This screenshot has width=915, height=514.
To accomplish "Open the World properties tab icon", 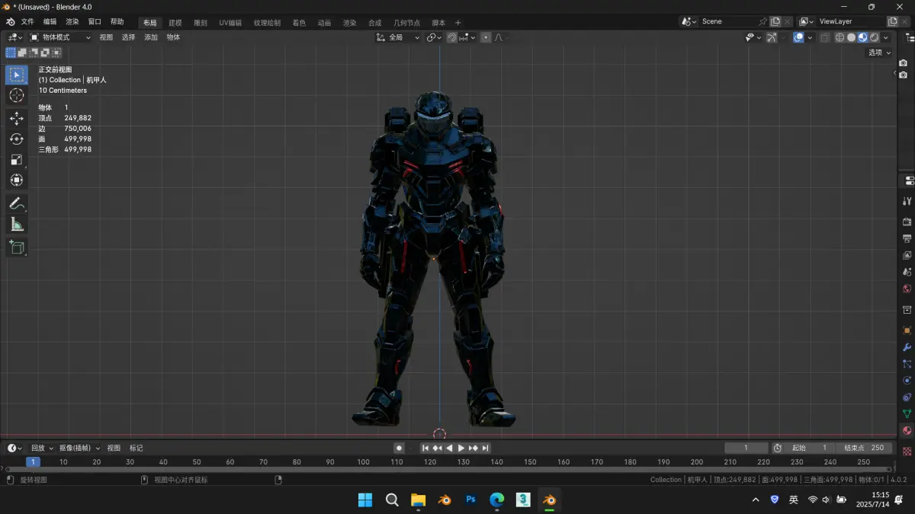I will coord(907,289).
